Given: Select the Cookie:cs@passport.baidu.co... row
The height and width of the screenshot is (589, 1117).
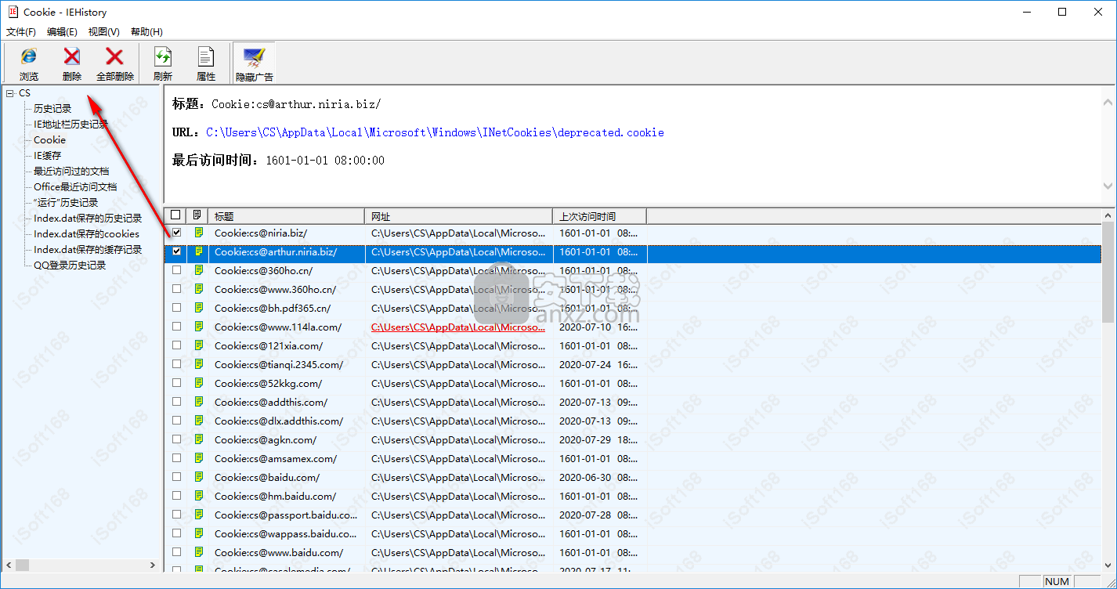Looking at the screenshot, I should 633,515.
